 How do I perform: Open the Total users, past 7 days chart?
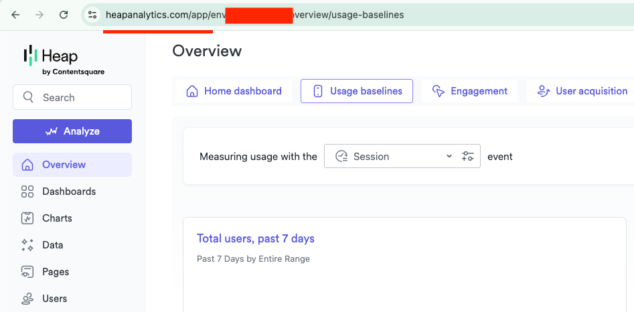point(256,238)
